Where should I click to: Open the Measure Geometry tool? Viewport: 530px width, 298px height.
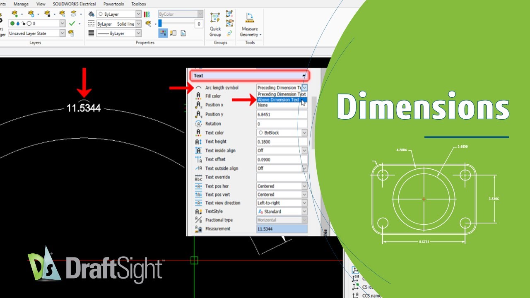click(250, 24)
